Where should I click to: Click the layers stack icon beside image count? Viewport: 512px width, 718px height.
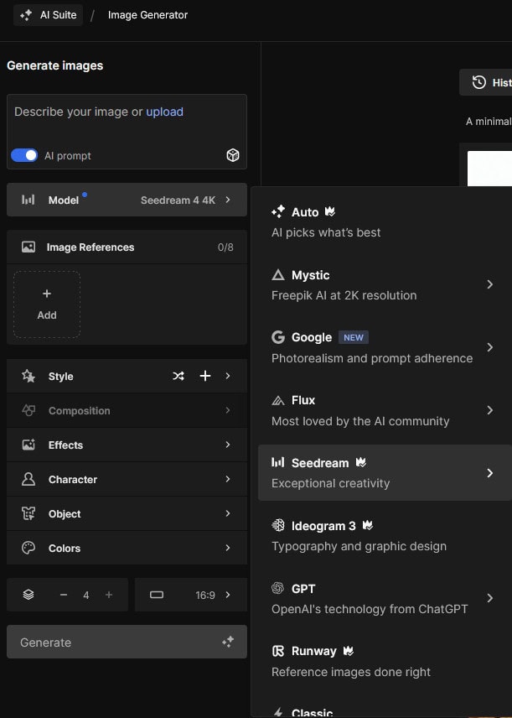point(28,595)
